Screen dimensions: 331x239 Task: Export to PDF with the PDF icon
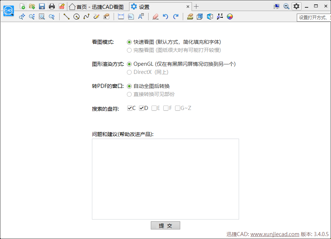tap(62, 6)
